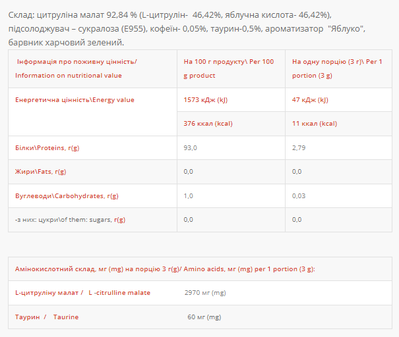
Task: Select the "Вуглеводи\Carbohydrates" row label
Action: coord(67,196)
